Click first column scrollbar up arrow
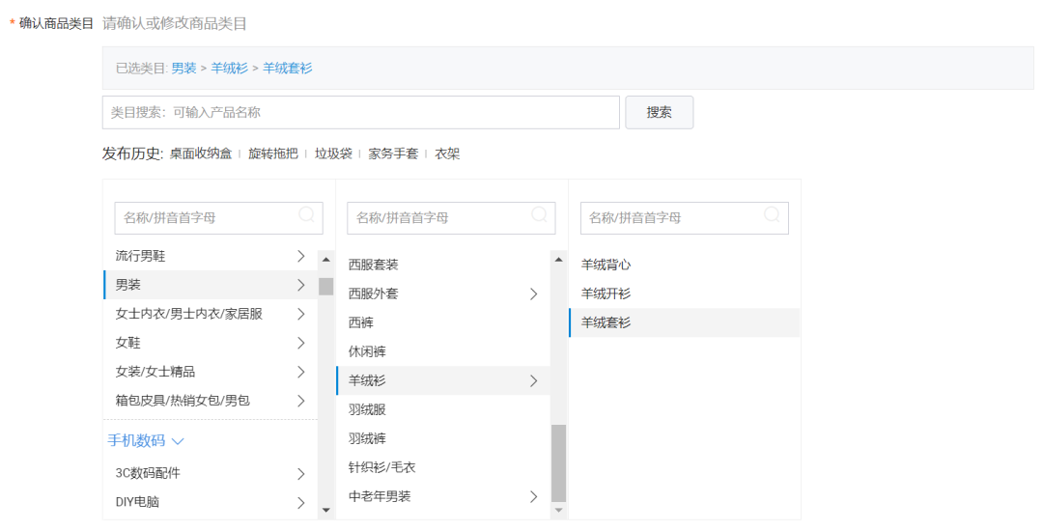This screenshot has width=1043, height=531. coord(326,259)
